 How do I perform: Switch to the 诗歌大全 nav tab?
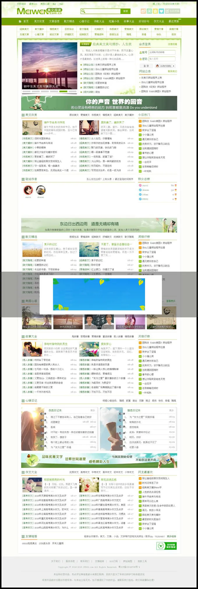[x=99, y=21]
